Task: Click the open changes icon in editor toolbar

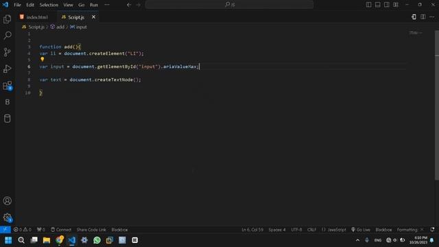Action: (x=414, y=17)
